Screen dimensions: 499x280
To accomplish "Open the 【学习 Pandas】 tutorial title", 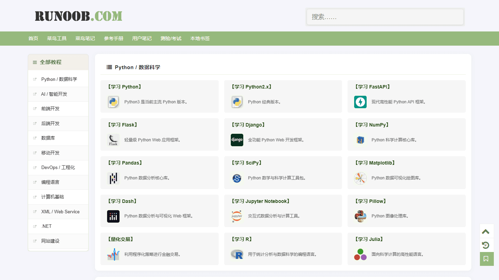I will [125, 163].
